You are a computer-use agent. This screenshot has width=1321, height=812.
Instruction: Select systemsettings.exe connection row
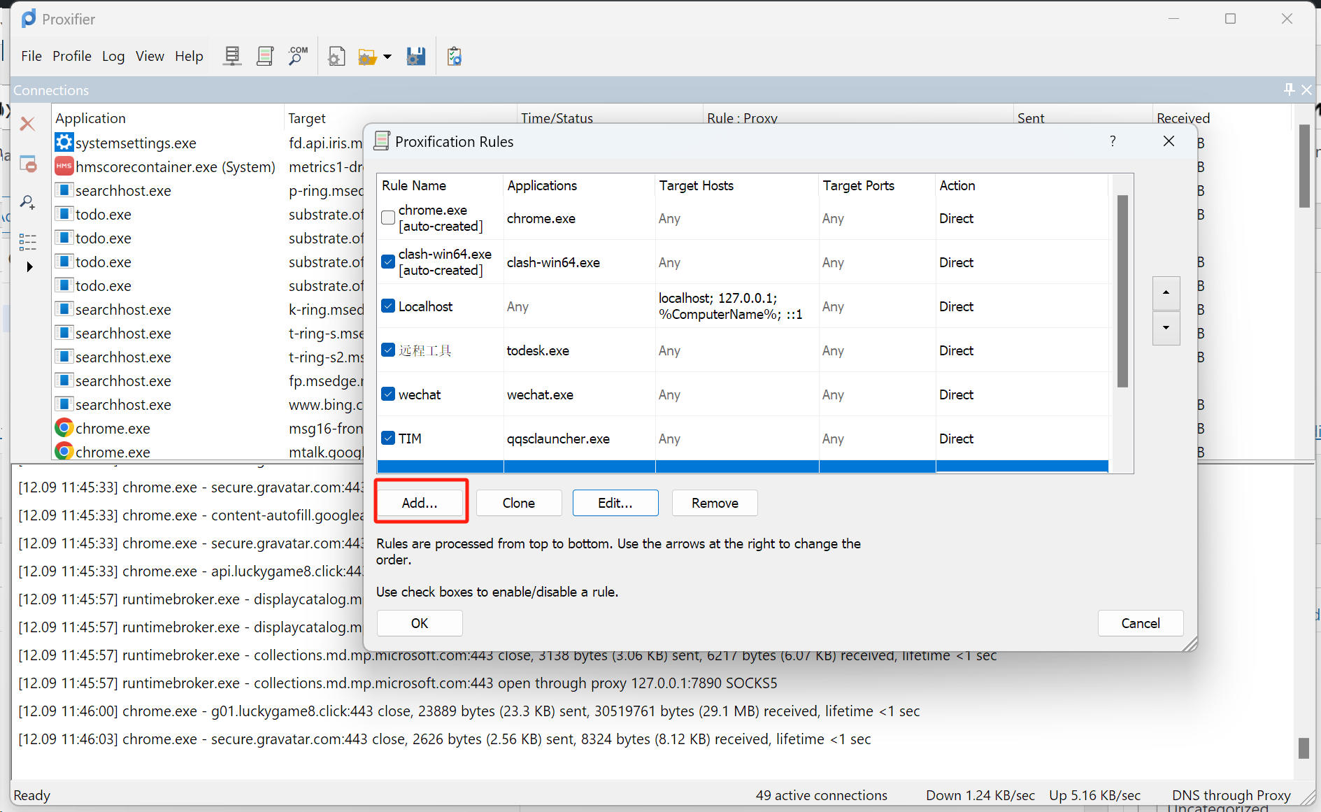click(x=208, y=143)
